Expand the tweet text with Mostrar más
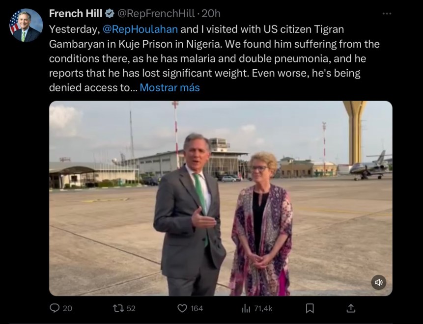Viewport: 423px width, 324px height. 169,88
